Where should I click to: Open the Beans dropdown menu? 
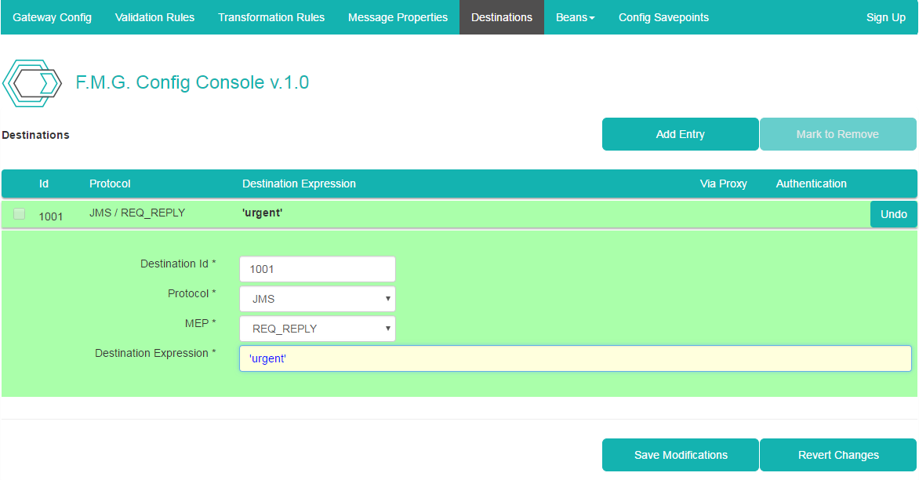click(575, 17)
